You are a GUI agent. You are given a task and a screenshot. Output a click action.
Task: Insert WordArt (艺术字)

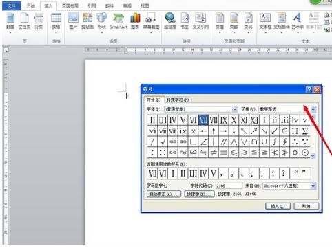[x=298, y=22]
